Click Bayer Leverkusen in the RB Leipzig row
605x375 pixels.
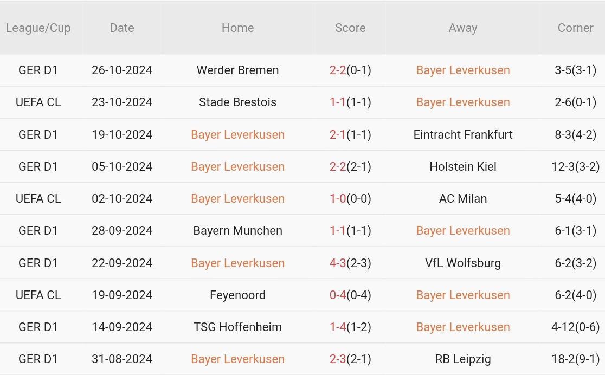[x=237, y=359]
